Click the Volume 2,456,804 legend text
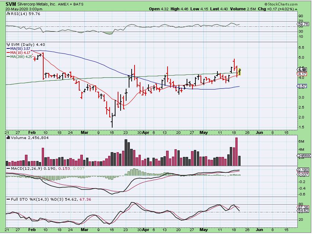Image resolution: width=312 pixels, height=234 pixels. (x=30, y=138)
